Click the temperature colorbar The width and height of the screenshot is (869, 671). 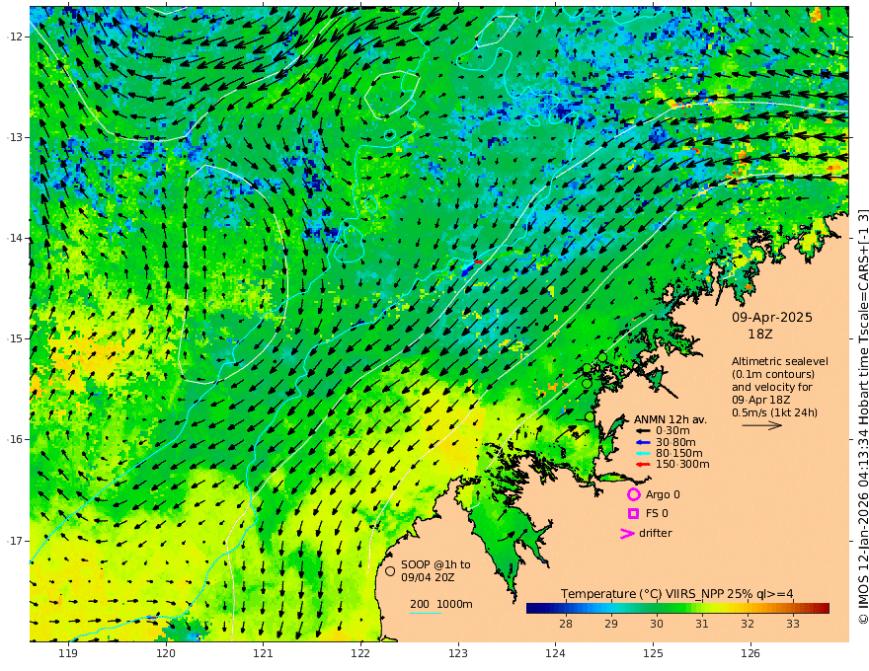click(677, 609)
